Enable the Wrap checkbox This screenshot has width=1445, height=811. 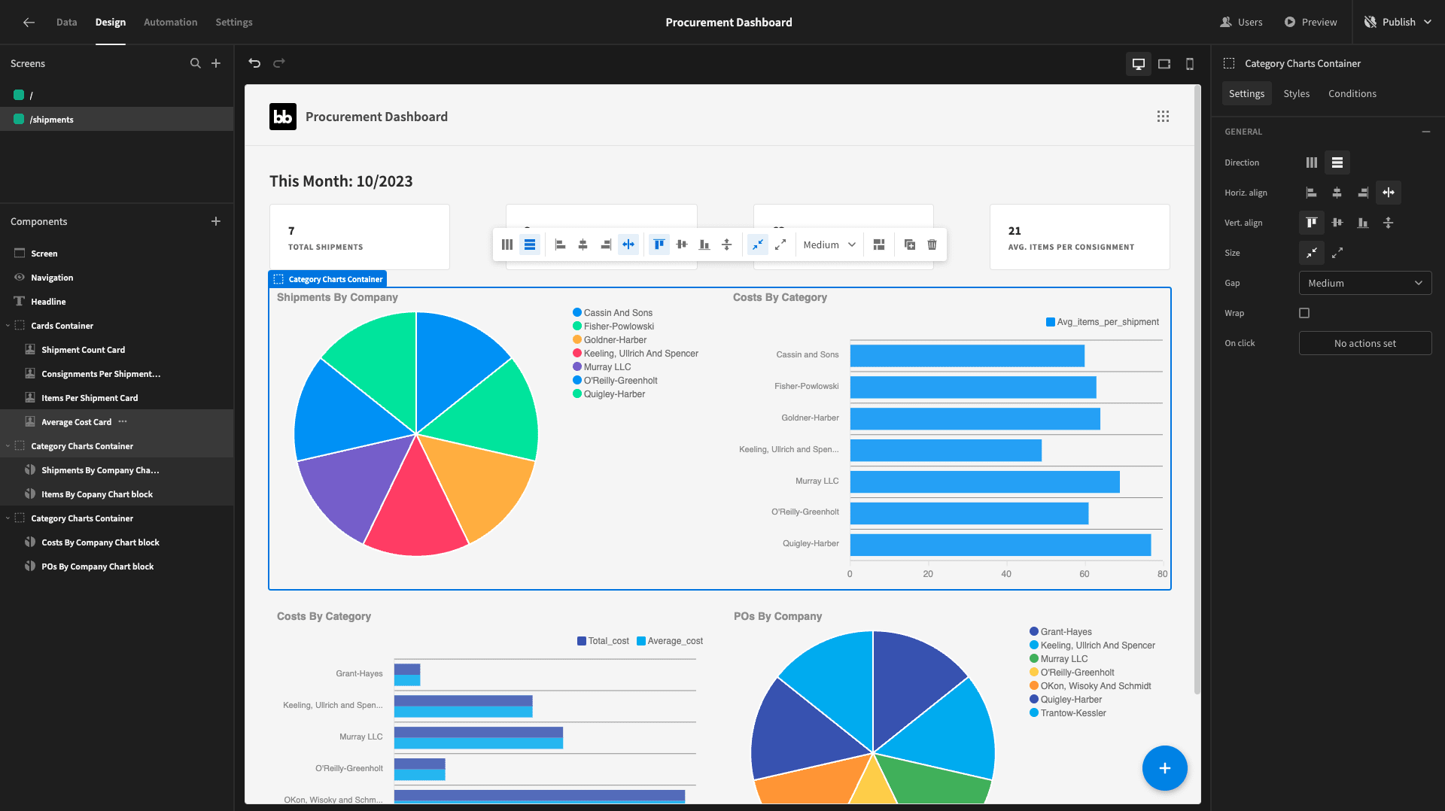click(x=1304, y=313)
